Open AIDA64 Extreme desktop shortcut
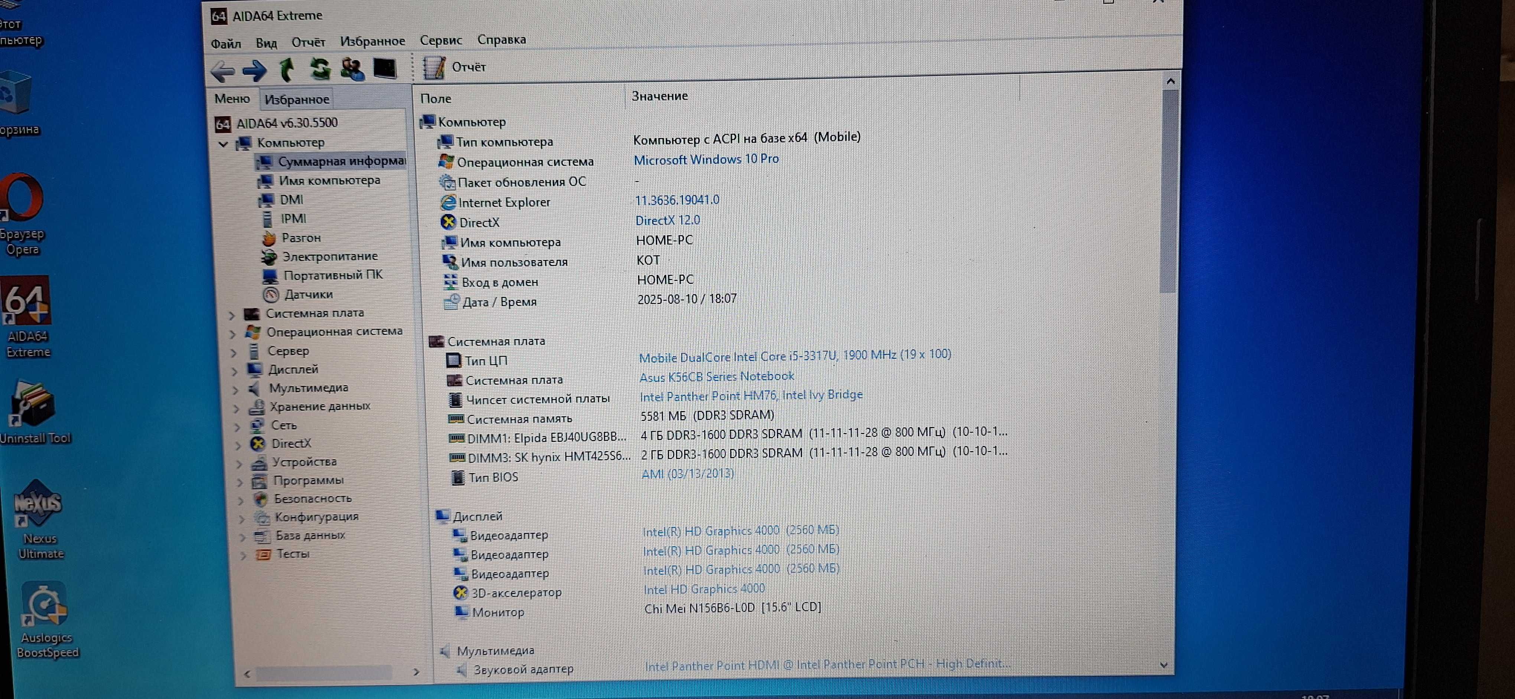Screen dimensions: 1515x699 pos(27,317)
